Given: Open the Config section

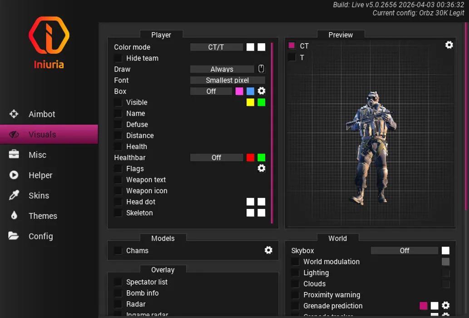Looking at the screenshot, I should point(49,236).
